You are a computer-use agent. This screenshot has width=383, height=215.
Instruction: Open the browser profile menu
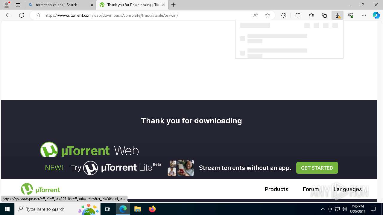[7, 5]
